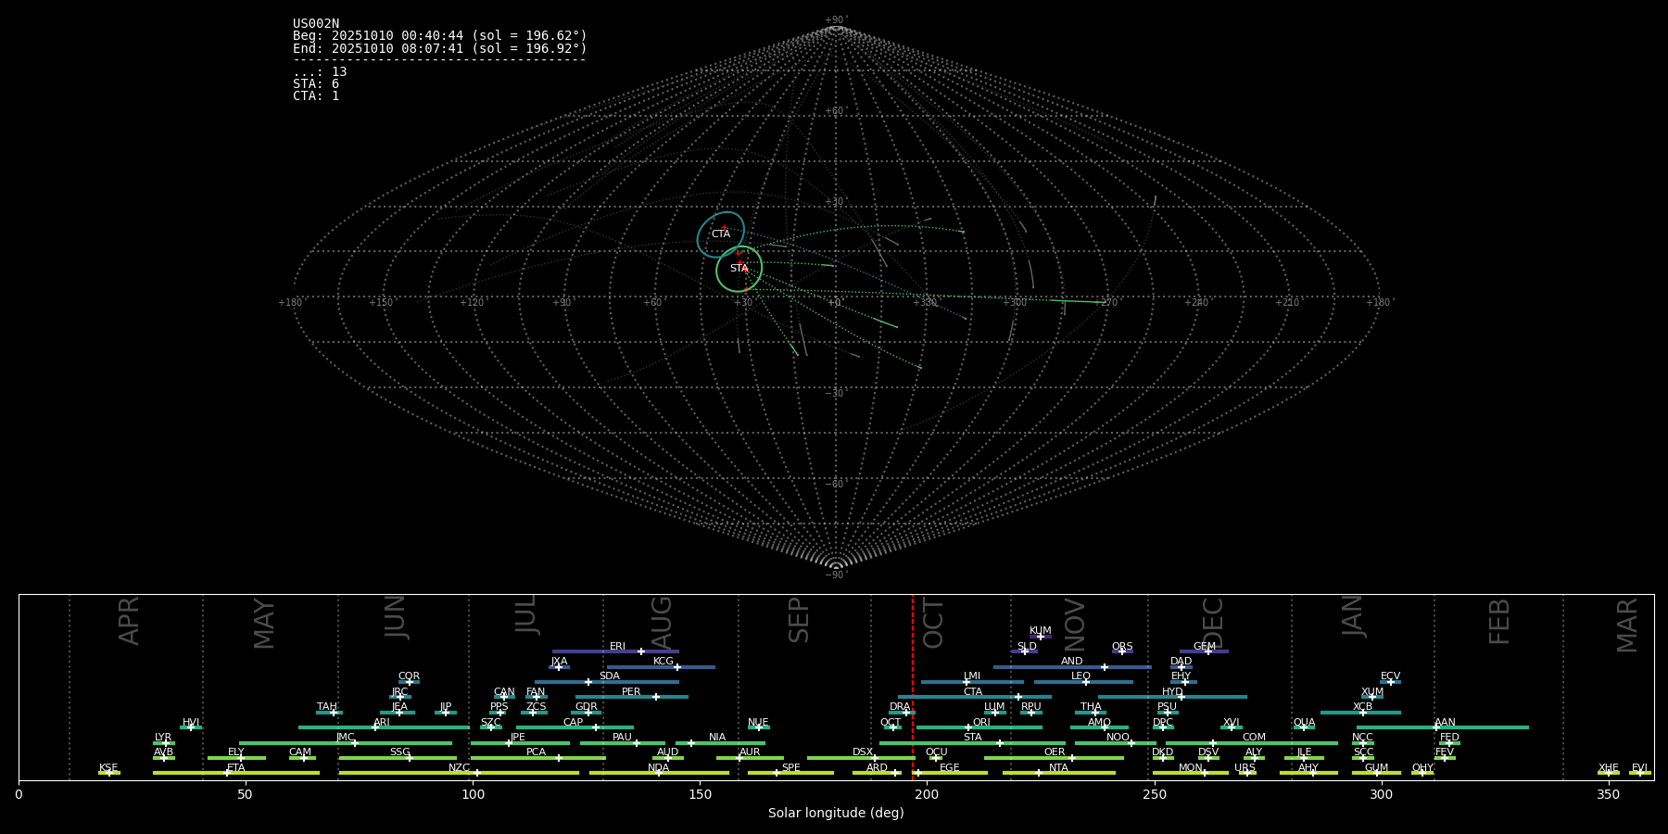
Task: Select the PER shower label in timeline
Action: pos(631,692)
